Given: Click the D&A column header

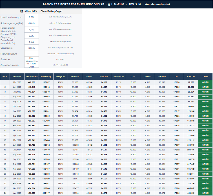Looking at the screenshot, I should coord(133,76).
